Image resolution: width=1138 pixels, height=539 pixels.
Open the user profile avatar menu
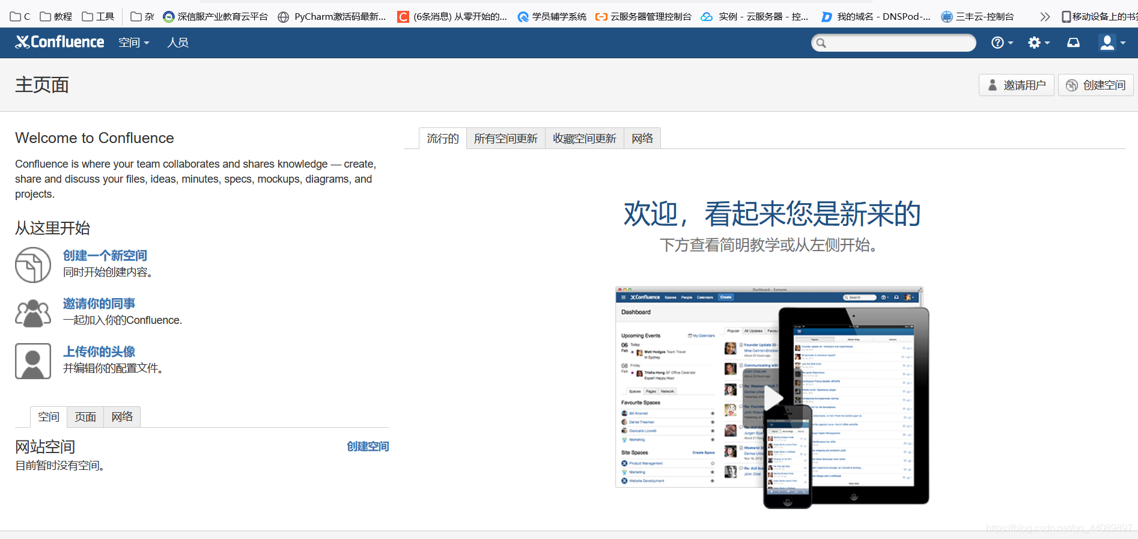click(x=1112, y=43)
